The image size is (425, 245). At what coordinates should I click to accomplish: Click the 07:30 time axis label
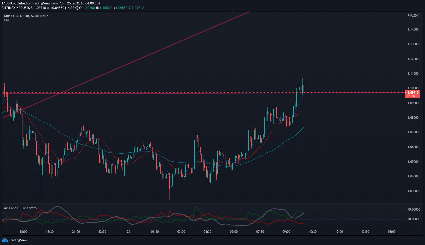pyautogui.click(x=260, y=232)
